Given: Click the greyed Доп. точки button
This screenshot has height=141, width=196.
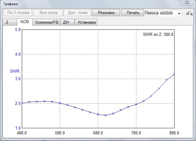Looking at the screenshot, I should pyautogui.click(x=77, y=13).
